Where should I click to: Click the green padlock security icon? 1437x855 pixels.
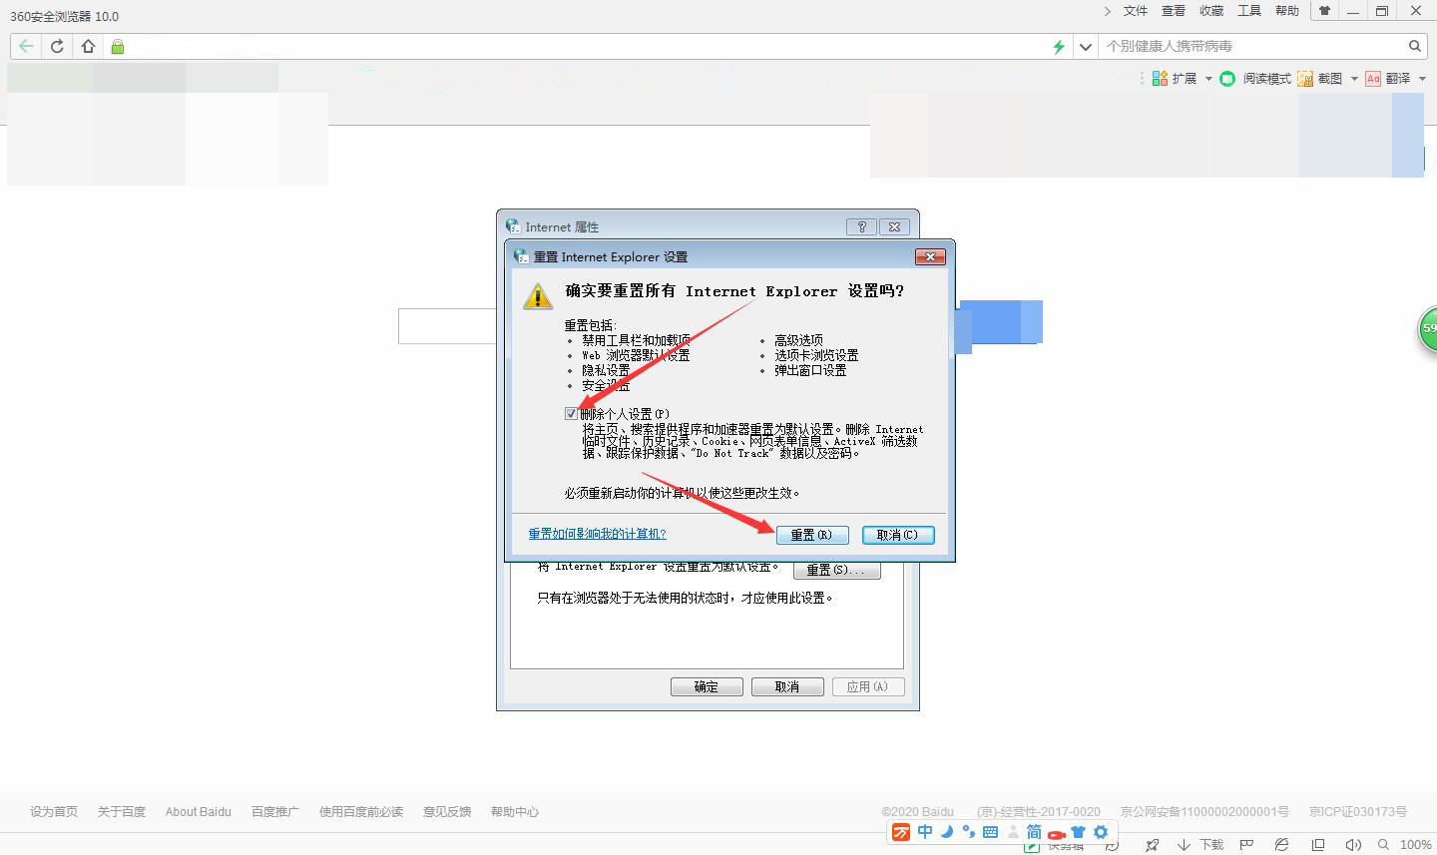pyautogui.click(x=118, y=47)
